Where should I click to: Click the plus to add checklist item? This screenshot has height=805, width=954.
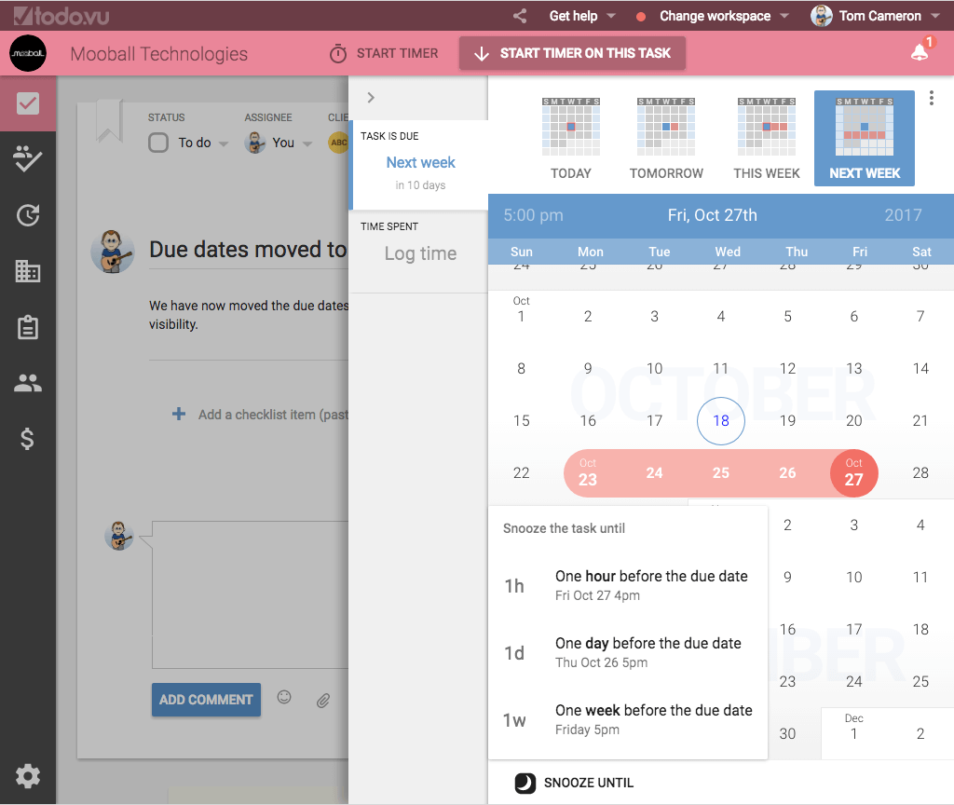pos(179,415)
